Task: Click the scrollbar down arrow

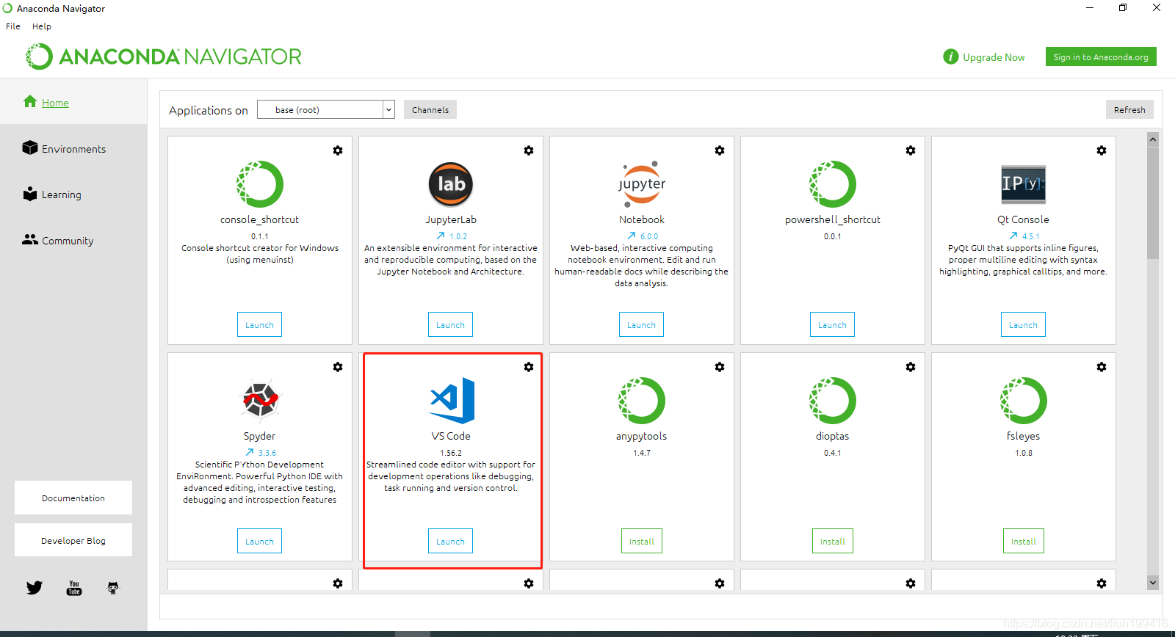Action: coord(1153,583)
